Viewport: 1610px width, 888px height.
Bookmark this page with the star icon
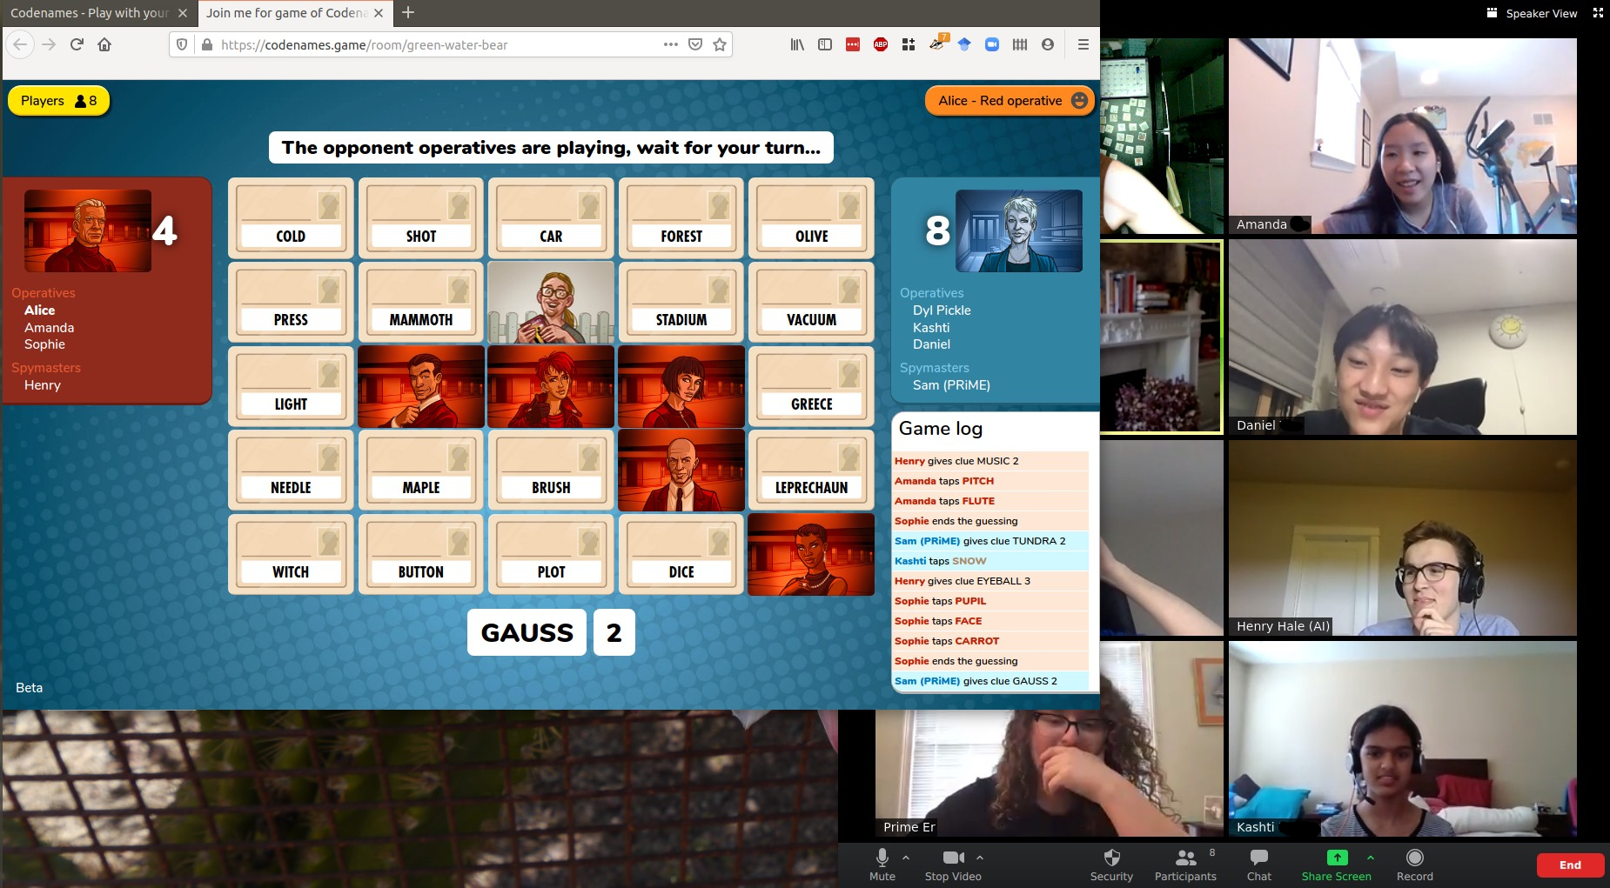coord(720,44)
